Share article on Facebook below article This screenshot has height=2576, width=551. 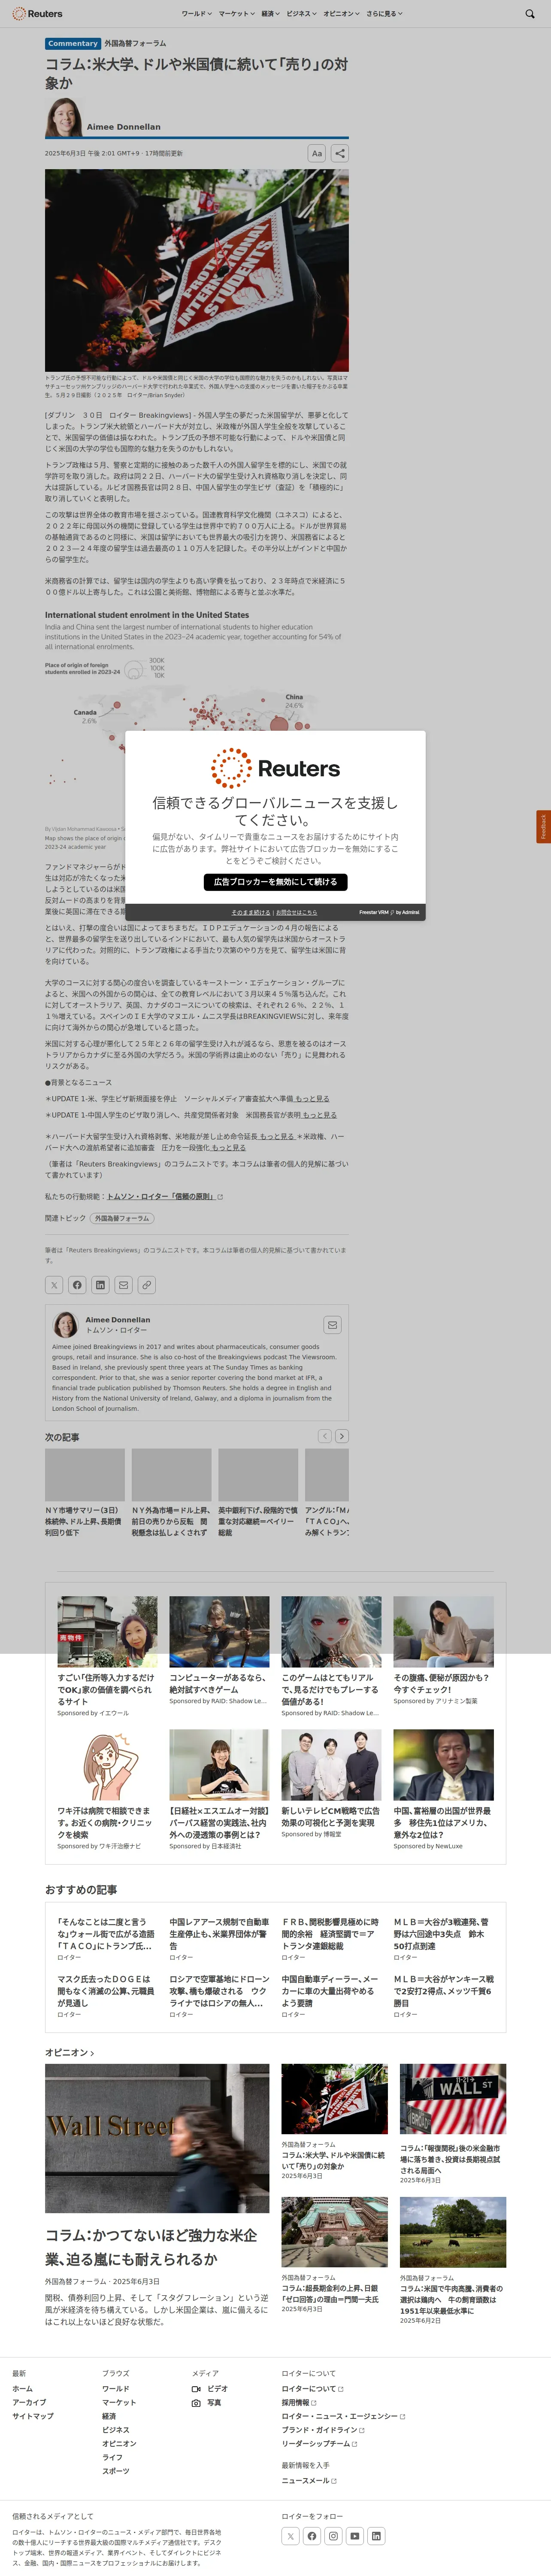(77, 1285)
